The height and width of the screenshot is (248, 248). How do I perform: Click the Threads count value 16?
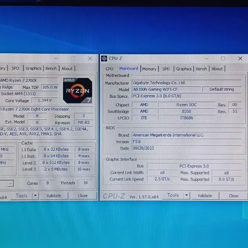[x=86, y=183]
